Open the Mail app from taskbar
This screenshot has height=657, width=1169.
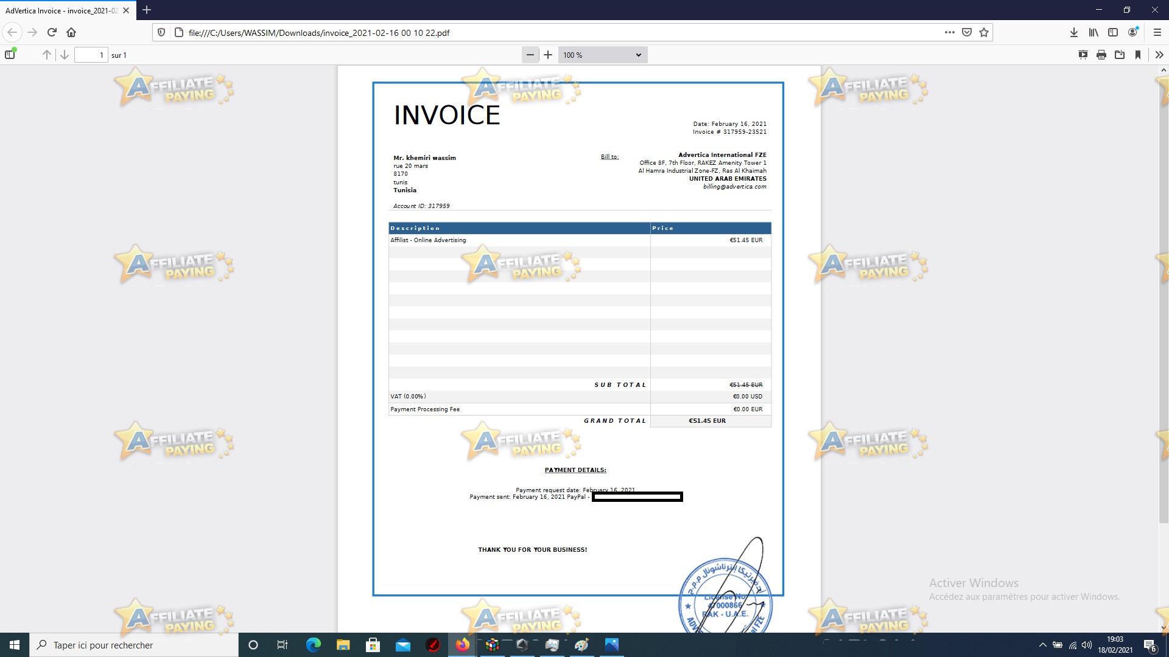pos(403,645)
